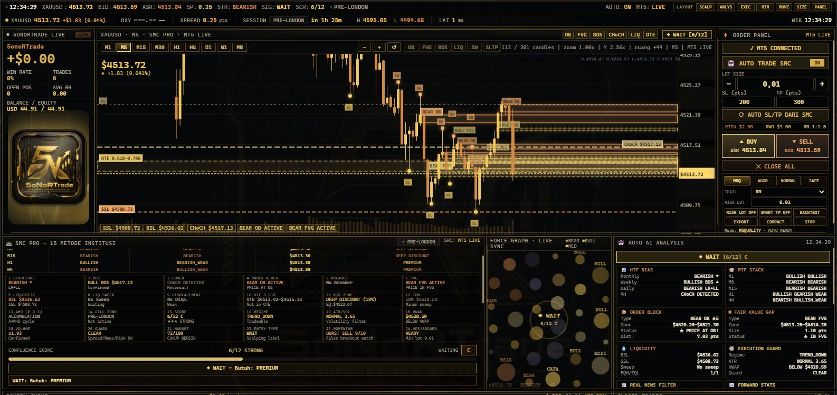
Task: Select the AGGR trading mode
Action: click(763, 181)
